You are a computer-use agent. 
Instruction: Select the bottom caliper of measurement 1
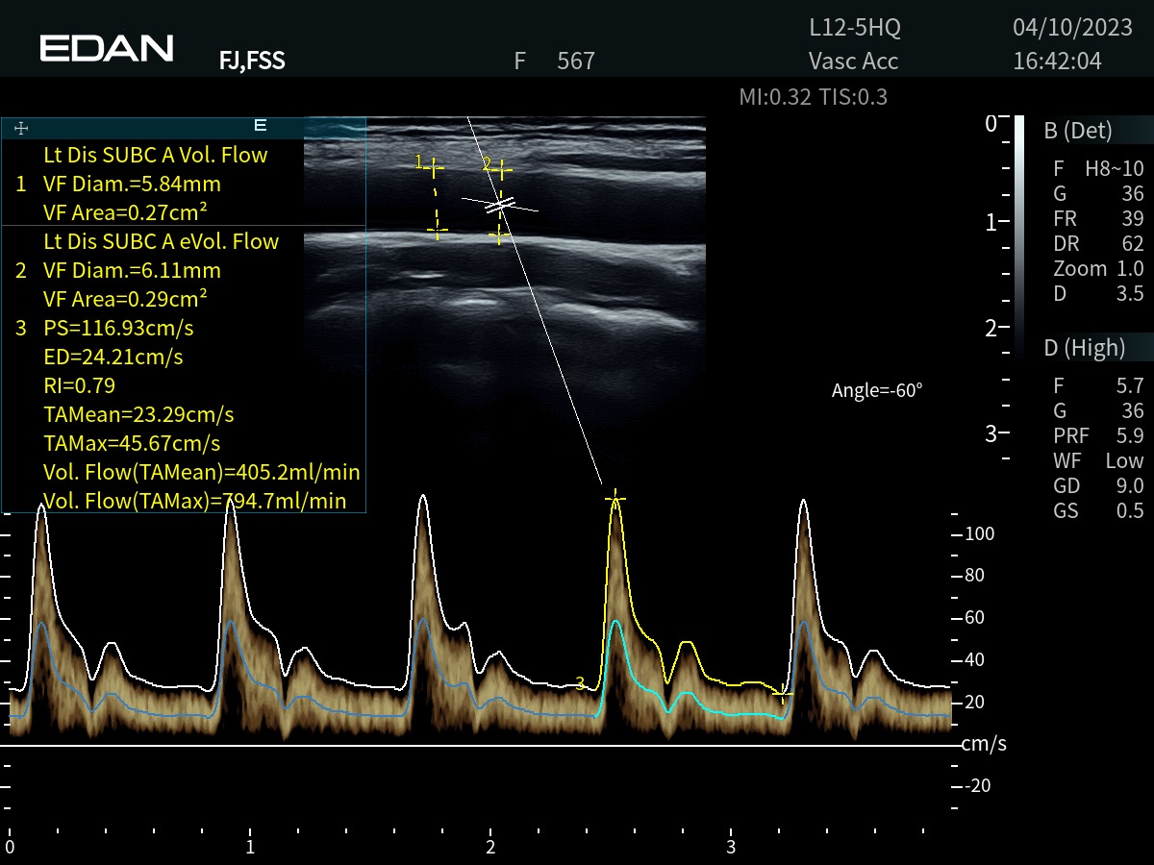coord(437,232)
